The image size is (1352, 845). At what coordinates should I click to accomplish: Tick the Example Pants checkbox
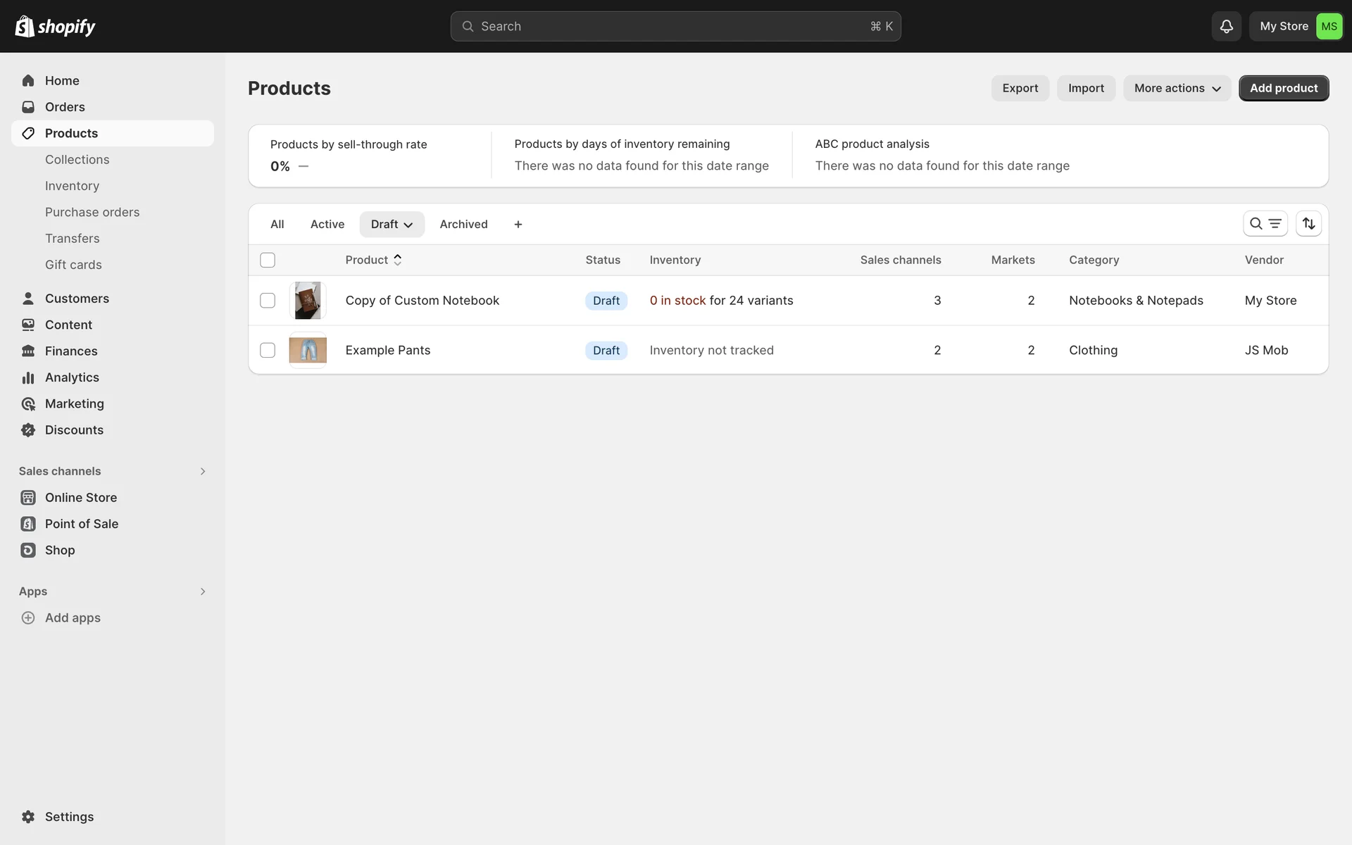tap(268, 350)
